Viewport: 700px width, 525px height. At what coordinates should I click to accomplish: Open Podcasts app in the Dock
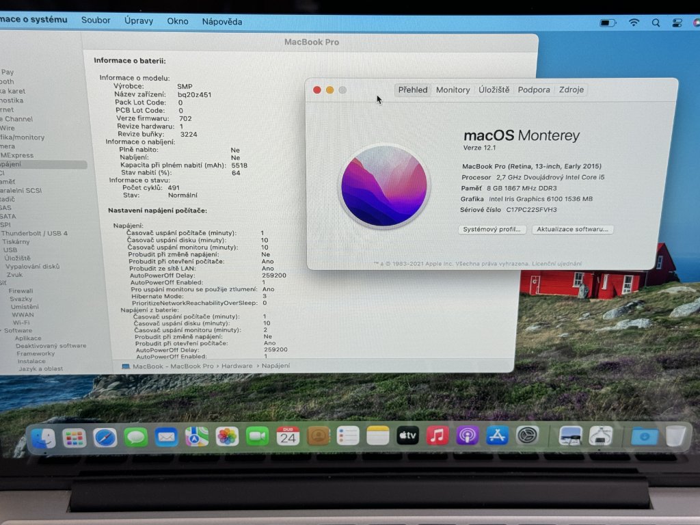(468, 435)
